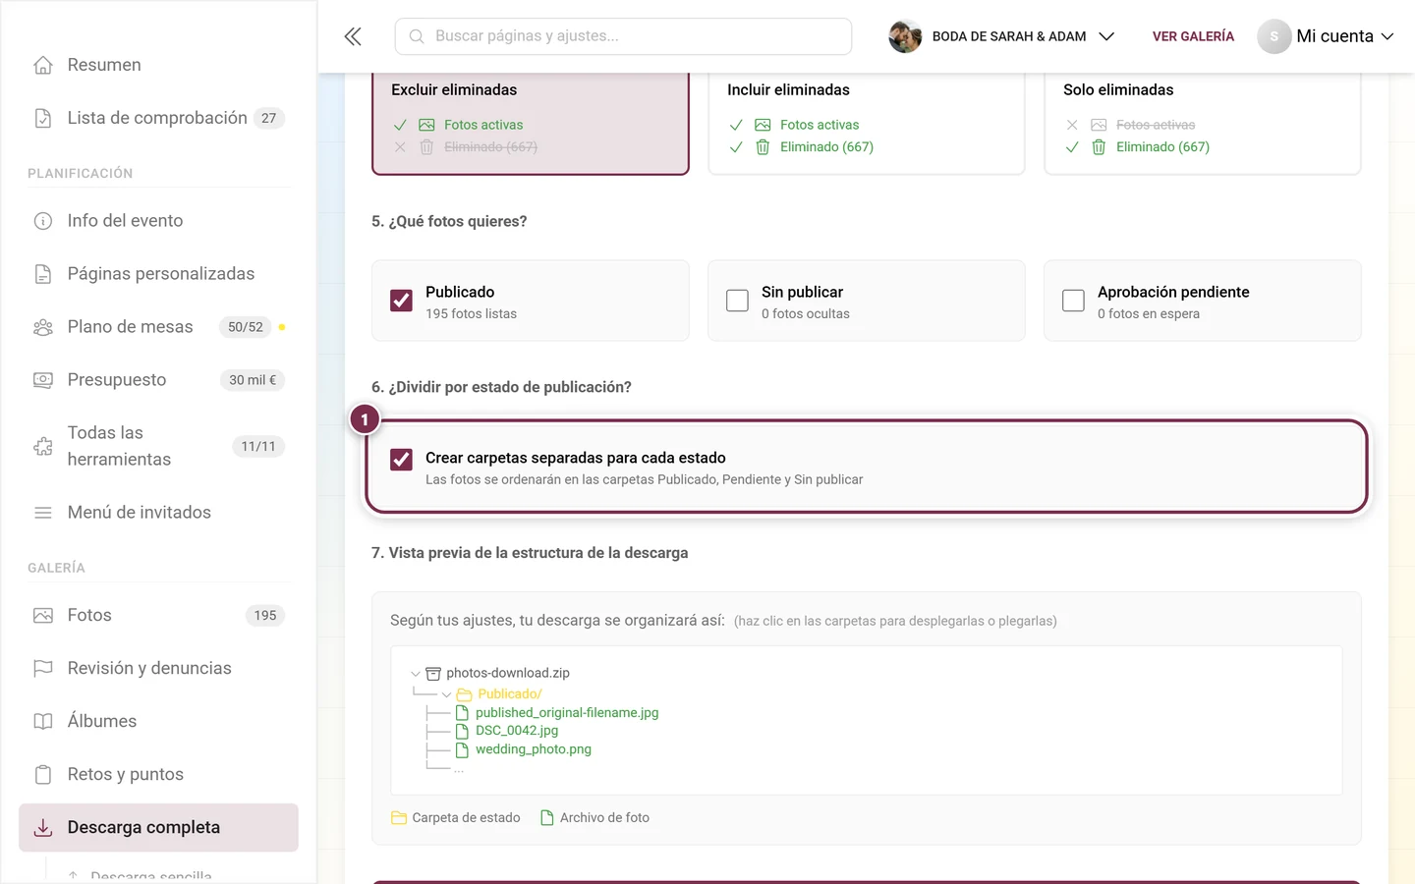Click the Todas las herramientas puzzle icon
Image resolution: width=1415 pixels, height=884 pixels.
click(x=43, y=446)
